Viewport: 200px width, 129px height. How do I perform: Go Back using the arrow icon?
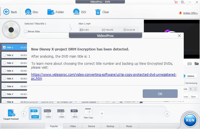coord(6,12)
